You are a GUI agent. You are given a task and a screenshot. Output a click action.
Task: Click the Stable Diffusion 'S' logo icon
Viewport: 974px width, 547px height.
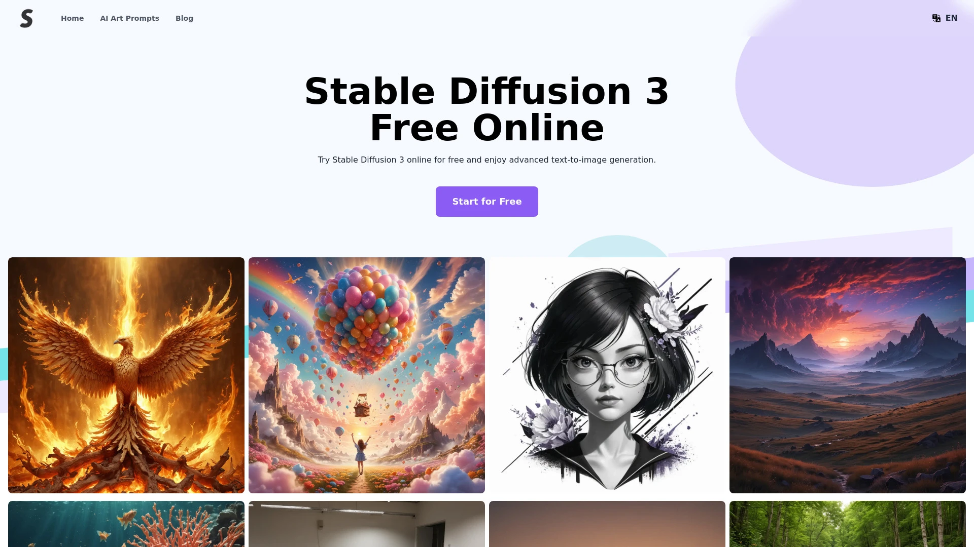click(27, 18)
